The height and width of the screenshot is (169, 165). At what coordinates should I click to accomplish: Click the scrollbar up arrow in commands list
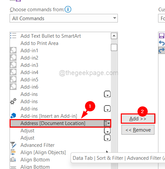click(114, 36)
